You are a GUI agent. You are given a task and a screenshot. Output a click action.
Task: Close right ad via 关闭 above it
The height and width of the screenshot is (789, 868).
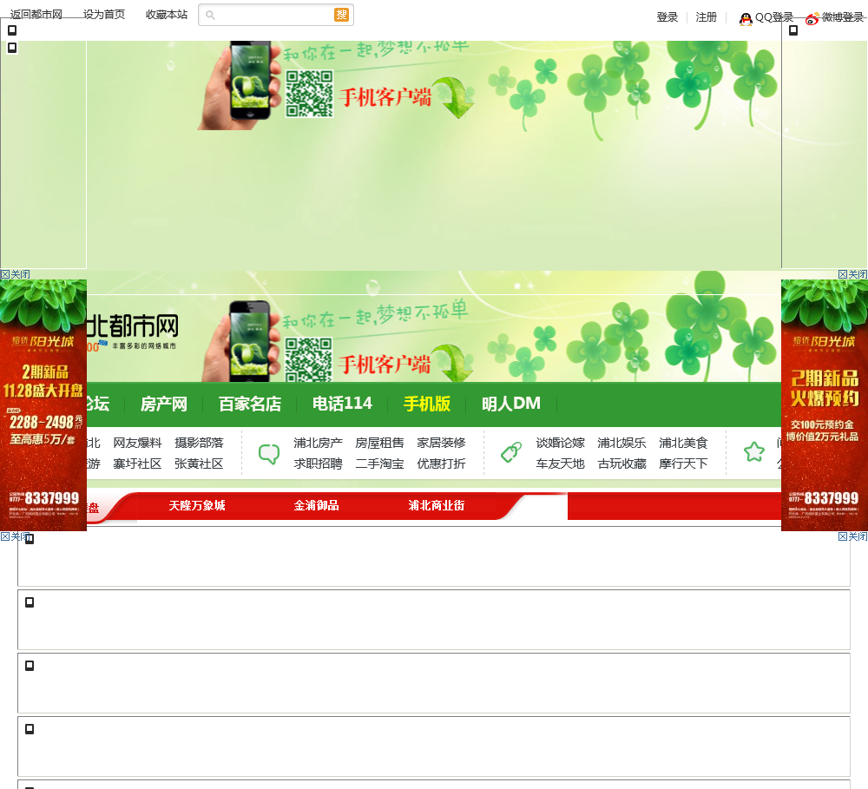[x=852, y=274]
